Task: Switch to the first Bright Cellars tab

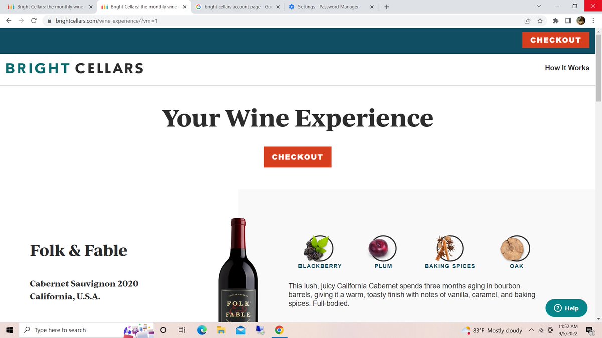Action: [x=47, y=7]
